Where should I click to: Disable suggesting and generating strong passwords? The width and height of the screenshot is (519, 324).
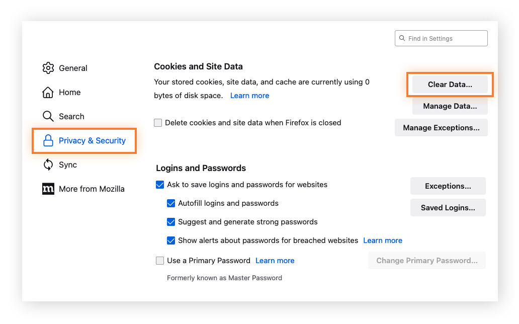[x=171, y=221]
